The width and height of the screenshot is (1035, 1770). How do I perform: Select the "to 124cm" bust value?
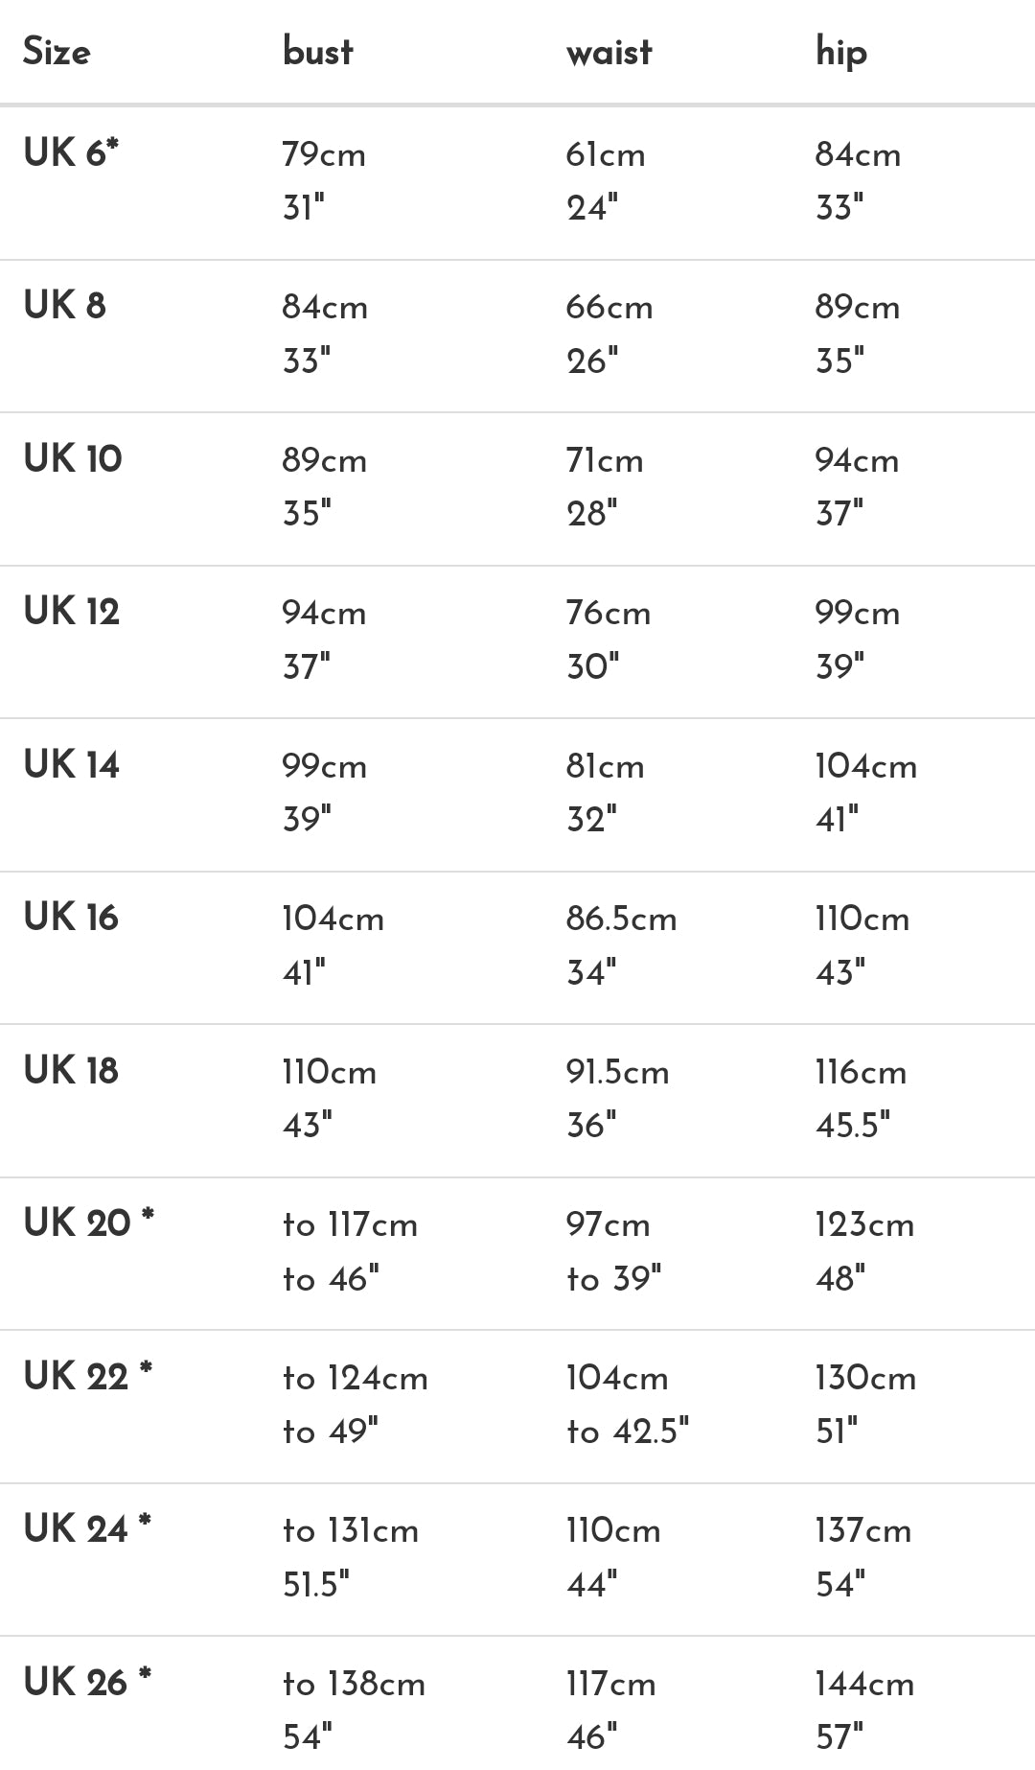[356, 1379]
